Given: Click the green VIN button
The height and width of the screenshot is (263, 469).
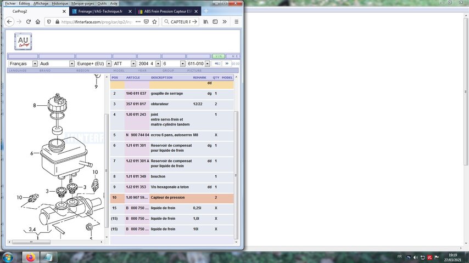Looking at the screenshot, I should (219, 56).
